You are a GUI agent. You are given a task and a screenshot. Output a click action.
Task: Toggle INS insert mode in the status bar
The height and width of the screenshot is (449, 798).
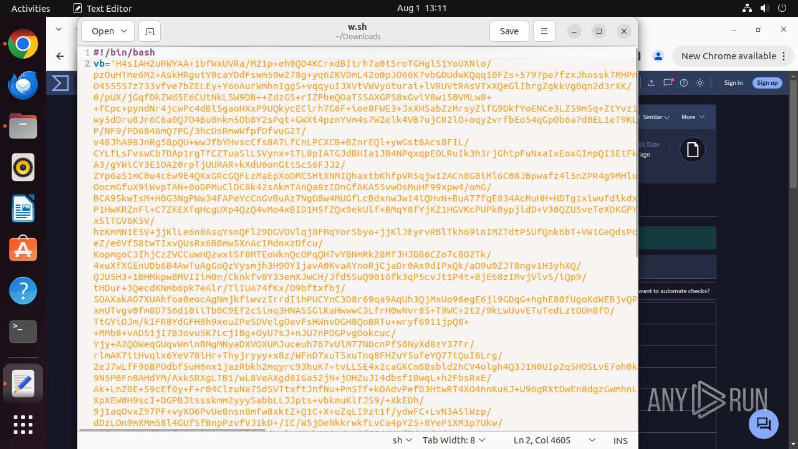[620, 440]
